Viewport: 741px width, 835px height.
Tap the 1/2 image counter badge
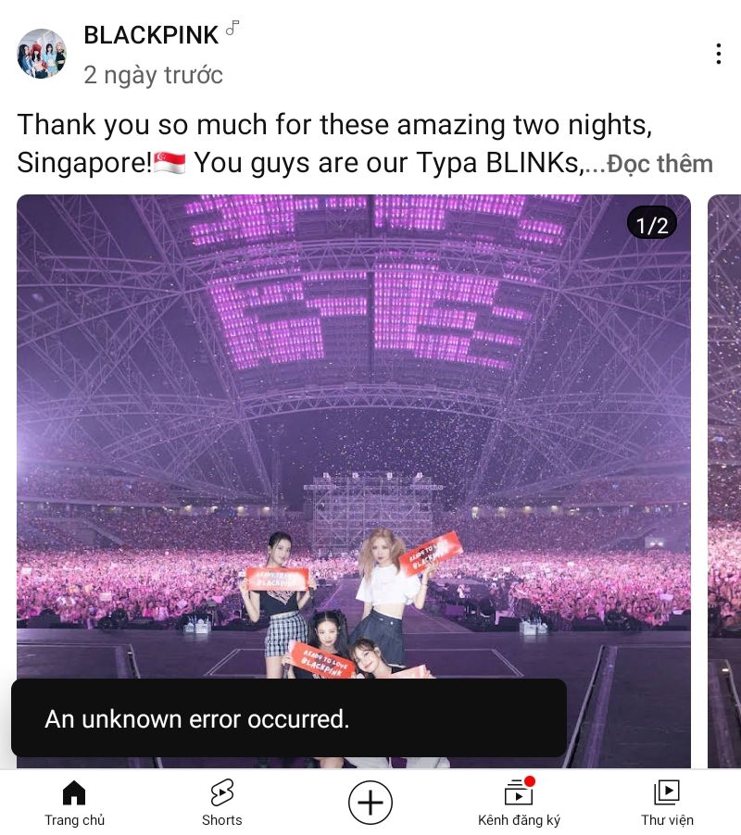pyautogui.click(x=652, y=225)
